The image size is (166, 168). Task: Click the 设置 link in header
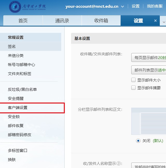(x=135, y=6)
